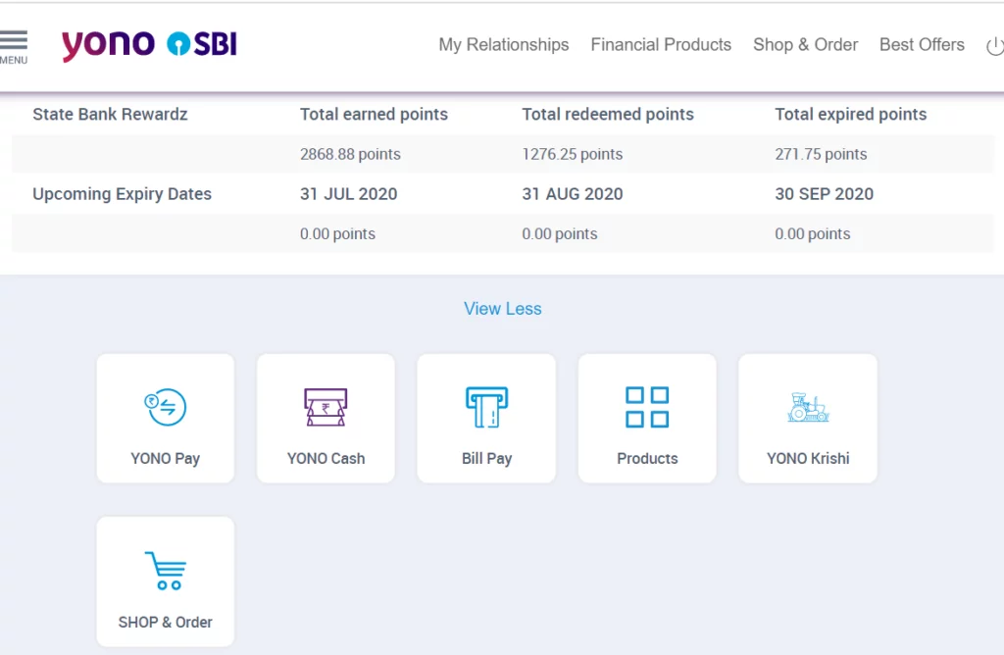This screenshot has height=655, width=1004.
Task: Click the YONO SBI logo
Action: pos(149,45)
